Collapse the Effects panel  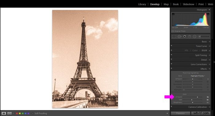pyautogui.click(x=209, y=69)
